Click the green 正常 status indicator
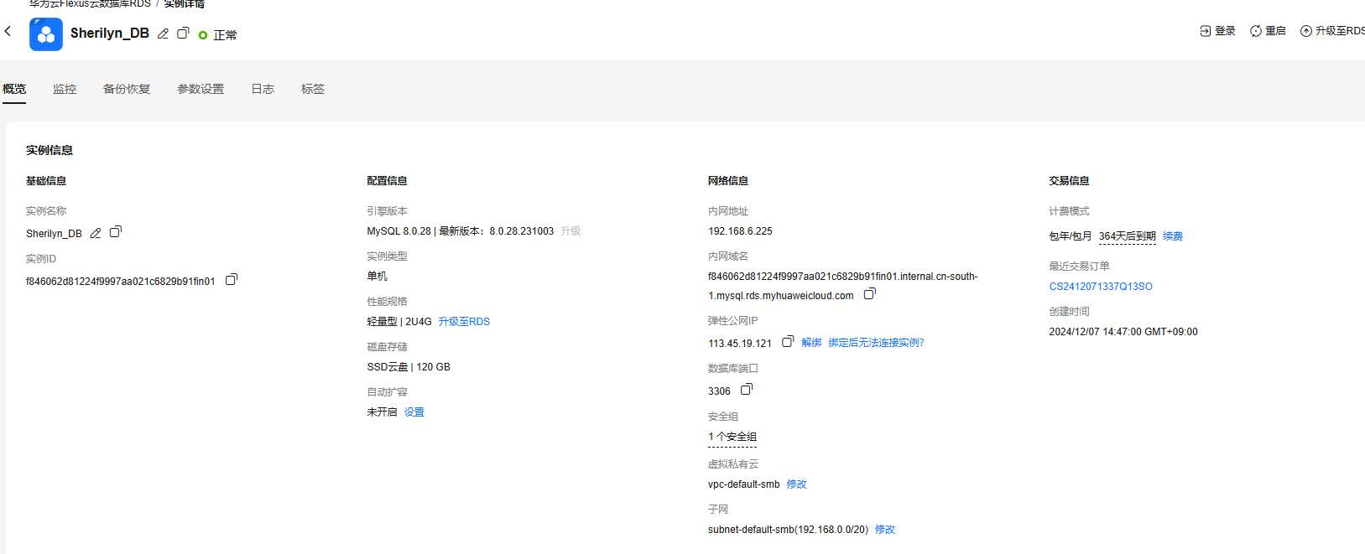The image size is (1365, 554). pyautogui.click(x=218, y=35)
